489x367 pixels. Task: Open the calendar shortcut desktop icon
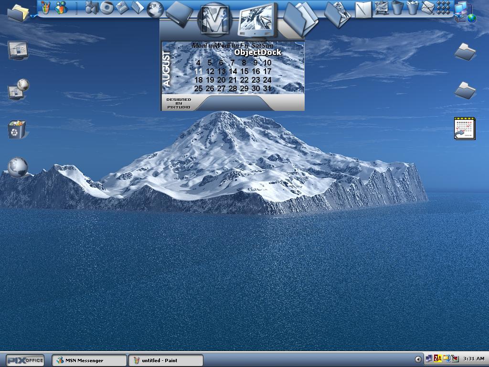pyautogui.click(x=465, y=128)
